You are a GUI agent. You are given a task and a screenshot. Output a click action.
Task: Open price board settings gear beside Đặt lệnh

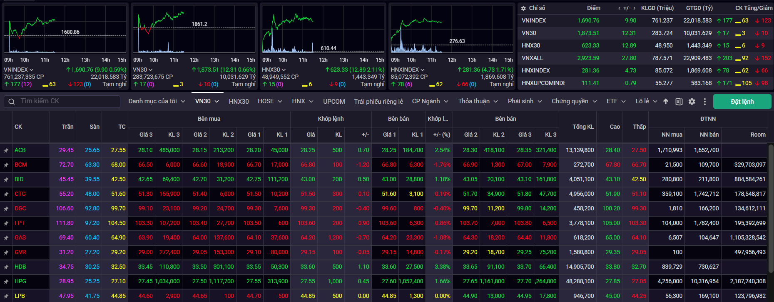point(692,101)
